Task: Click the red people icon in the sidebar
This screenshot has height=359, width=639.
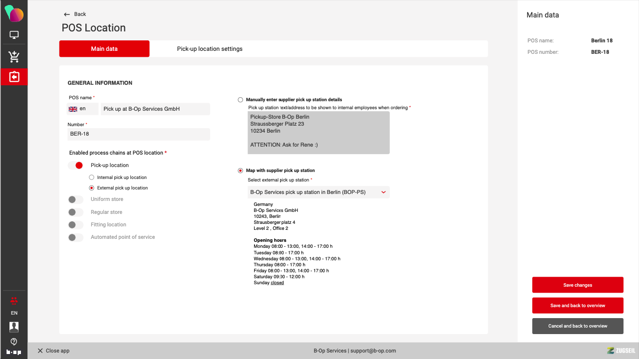Action: [x=14, y=301]
